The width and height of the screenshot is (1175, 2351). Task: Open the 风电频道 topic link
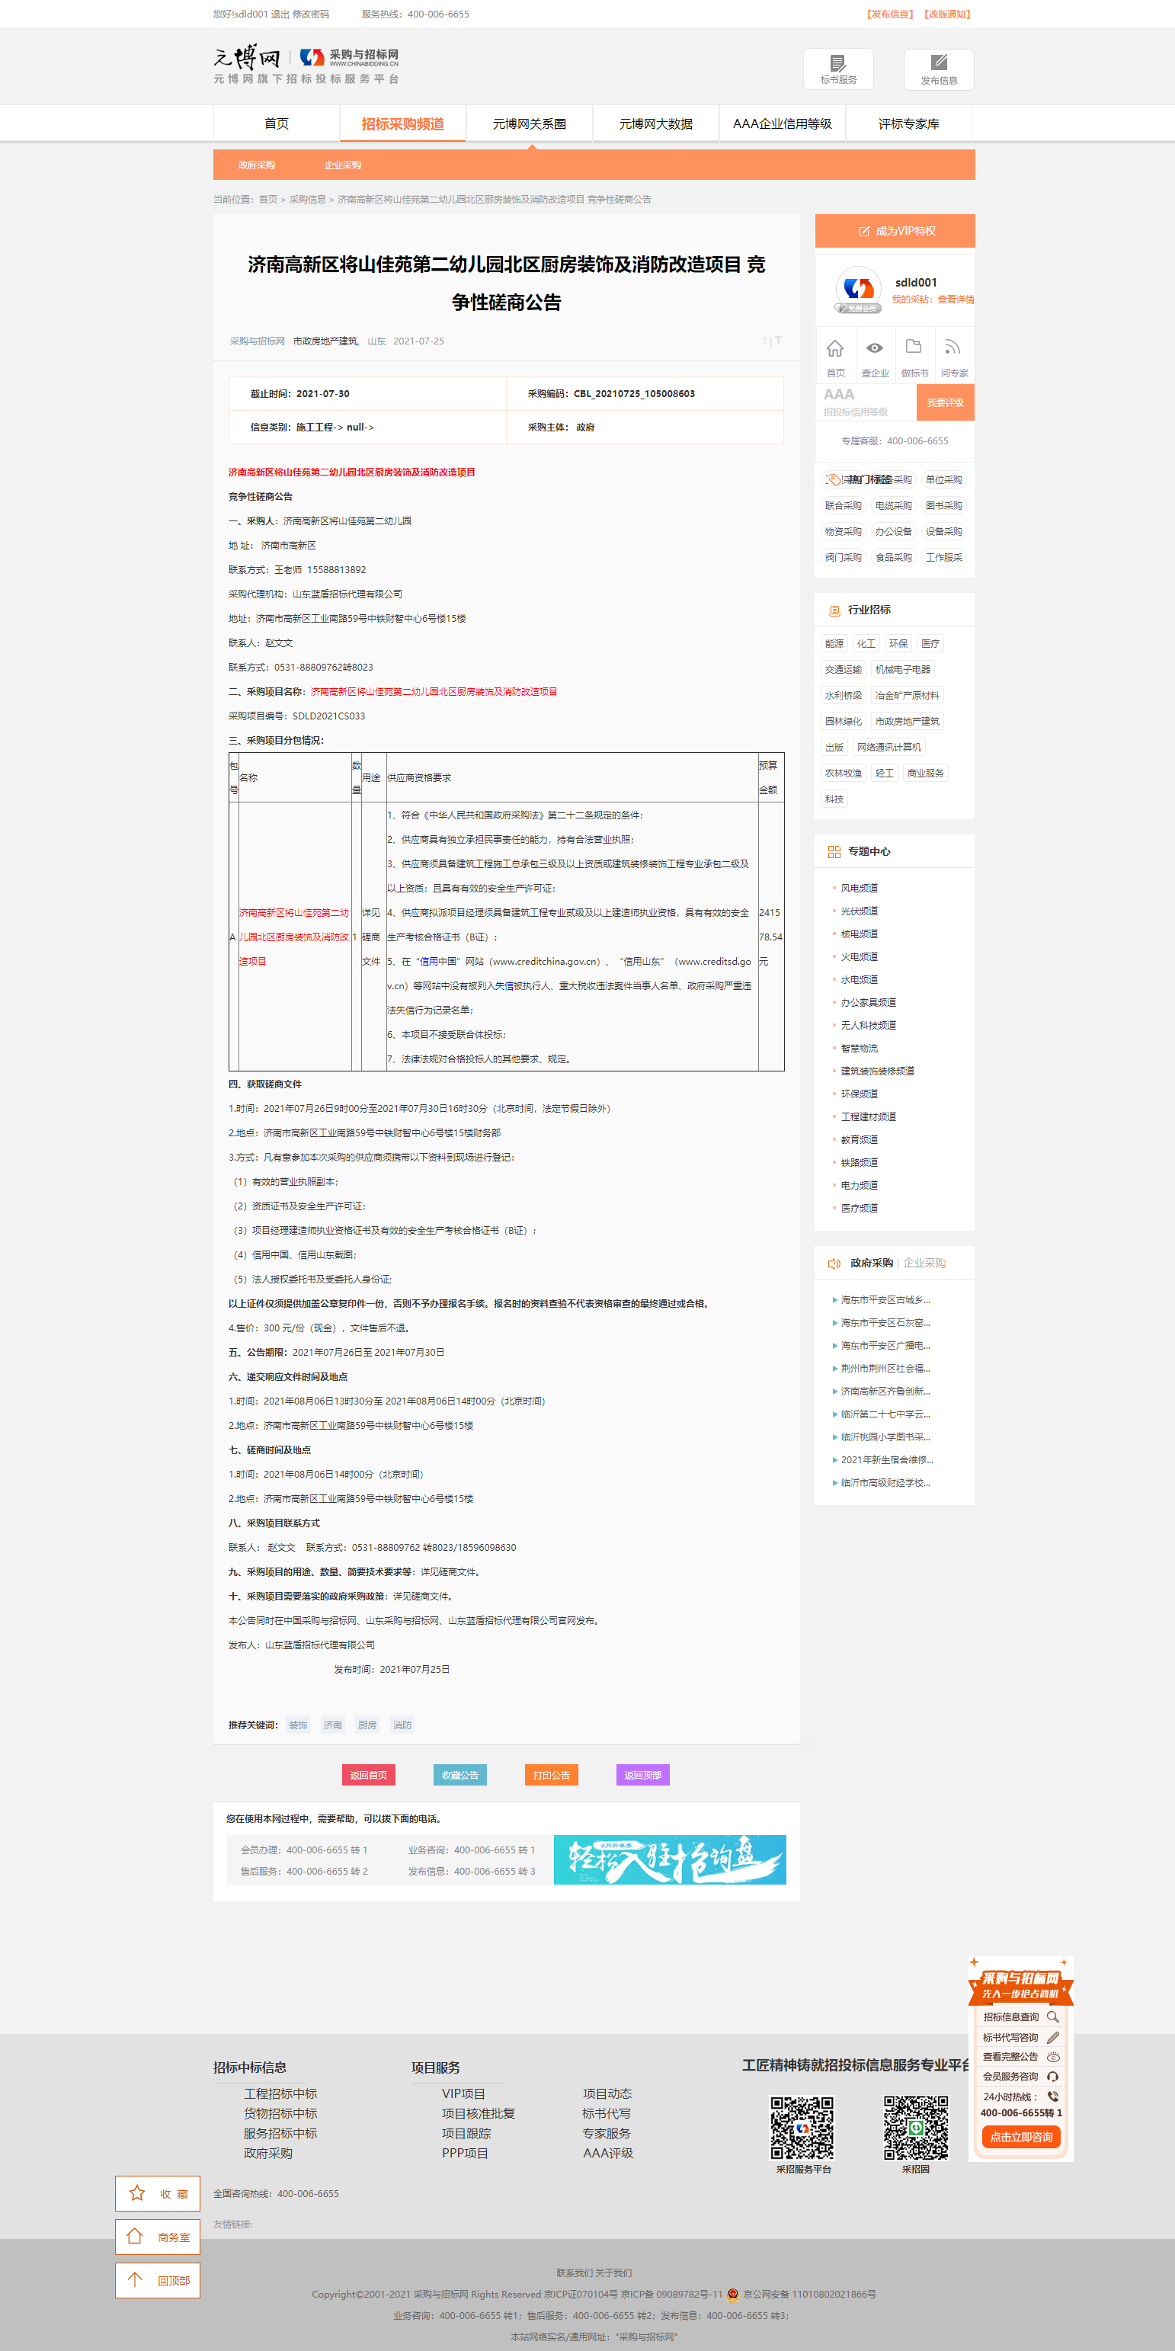[x=860, y=888]
